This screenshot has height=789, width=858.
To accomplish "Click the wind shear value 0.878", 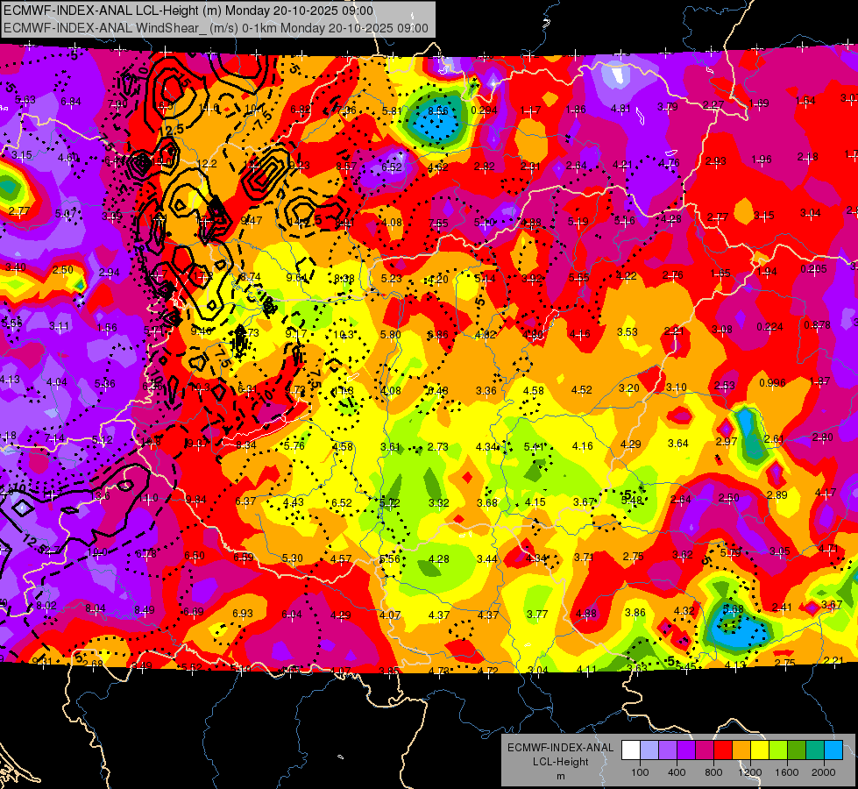I will (818, 324).
